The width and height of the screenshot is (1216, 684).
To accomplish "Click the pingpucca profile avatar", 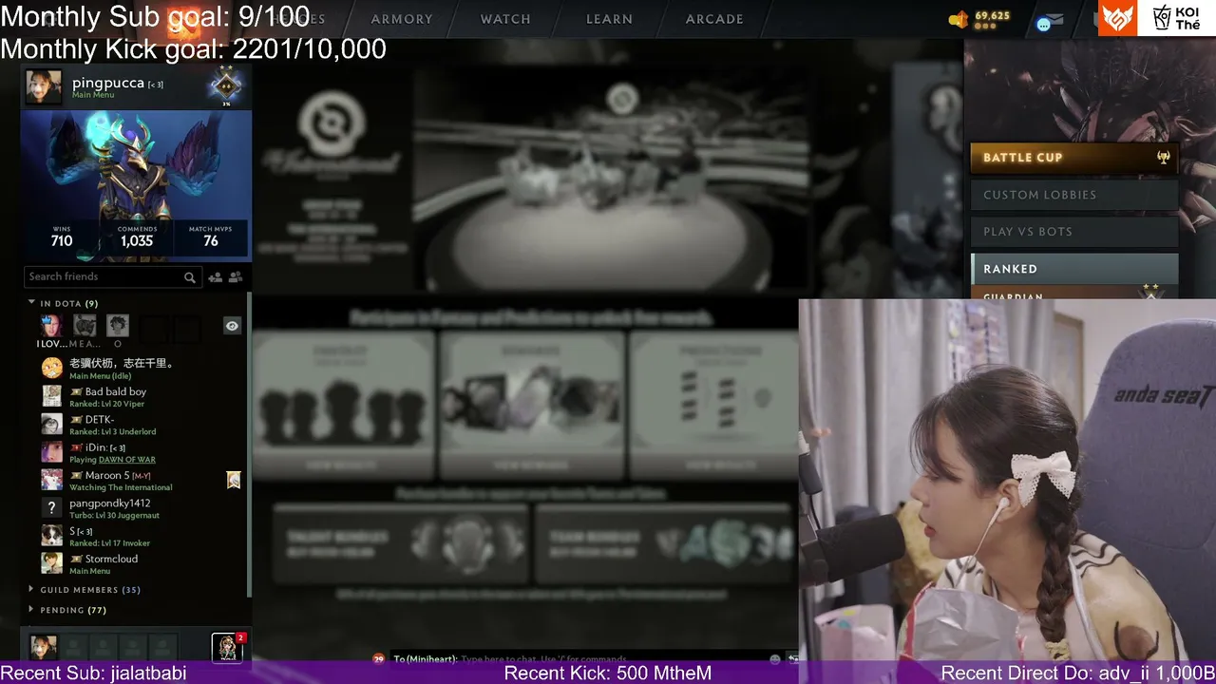I will pyautogui.click(x=44, y=86).
